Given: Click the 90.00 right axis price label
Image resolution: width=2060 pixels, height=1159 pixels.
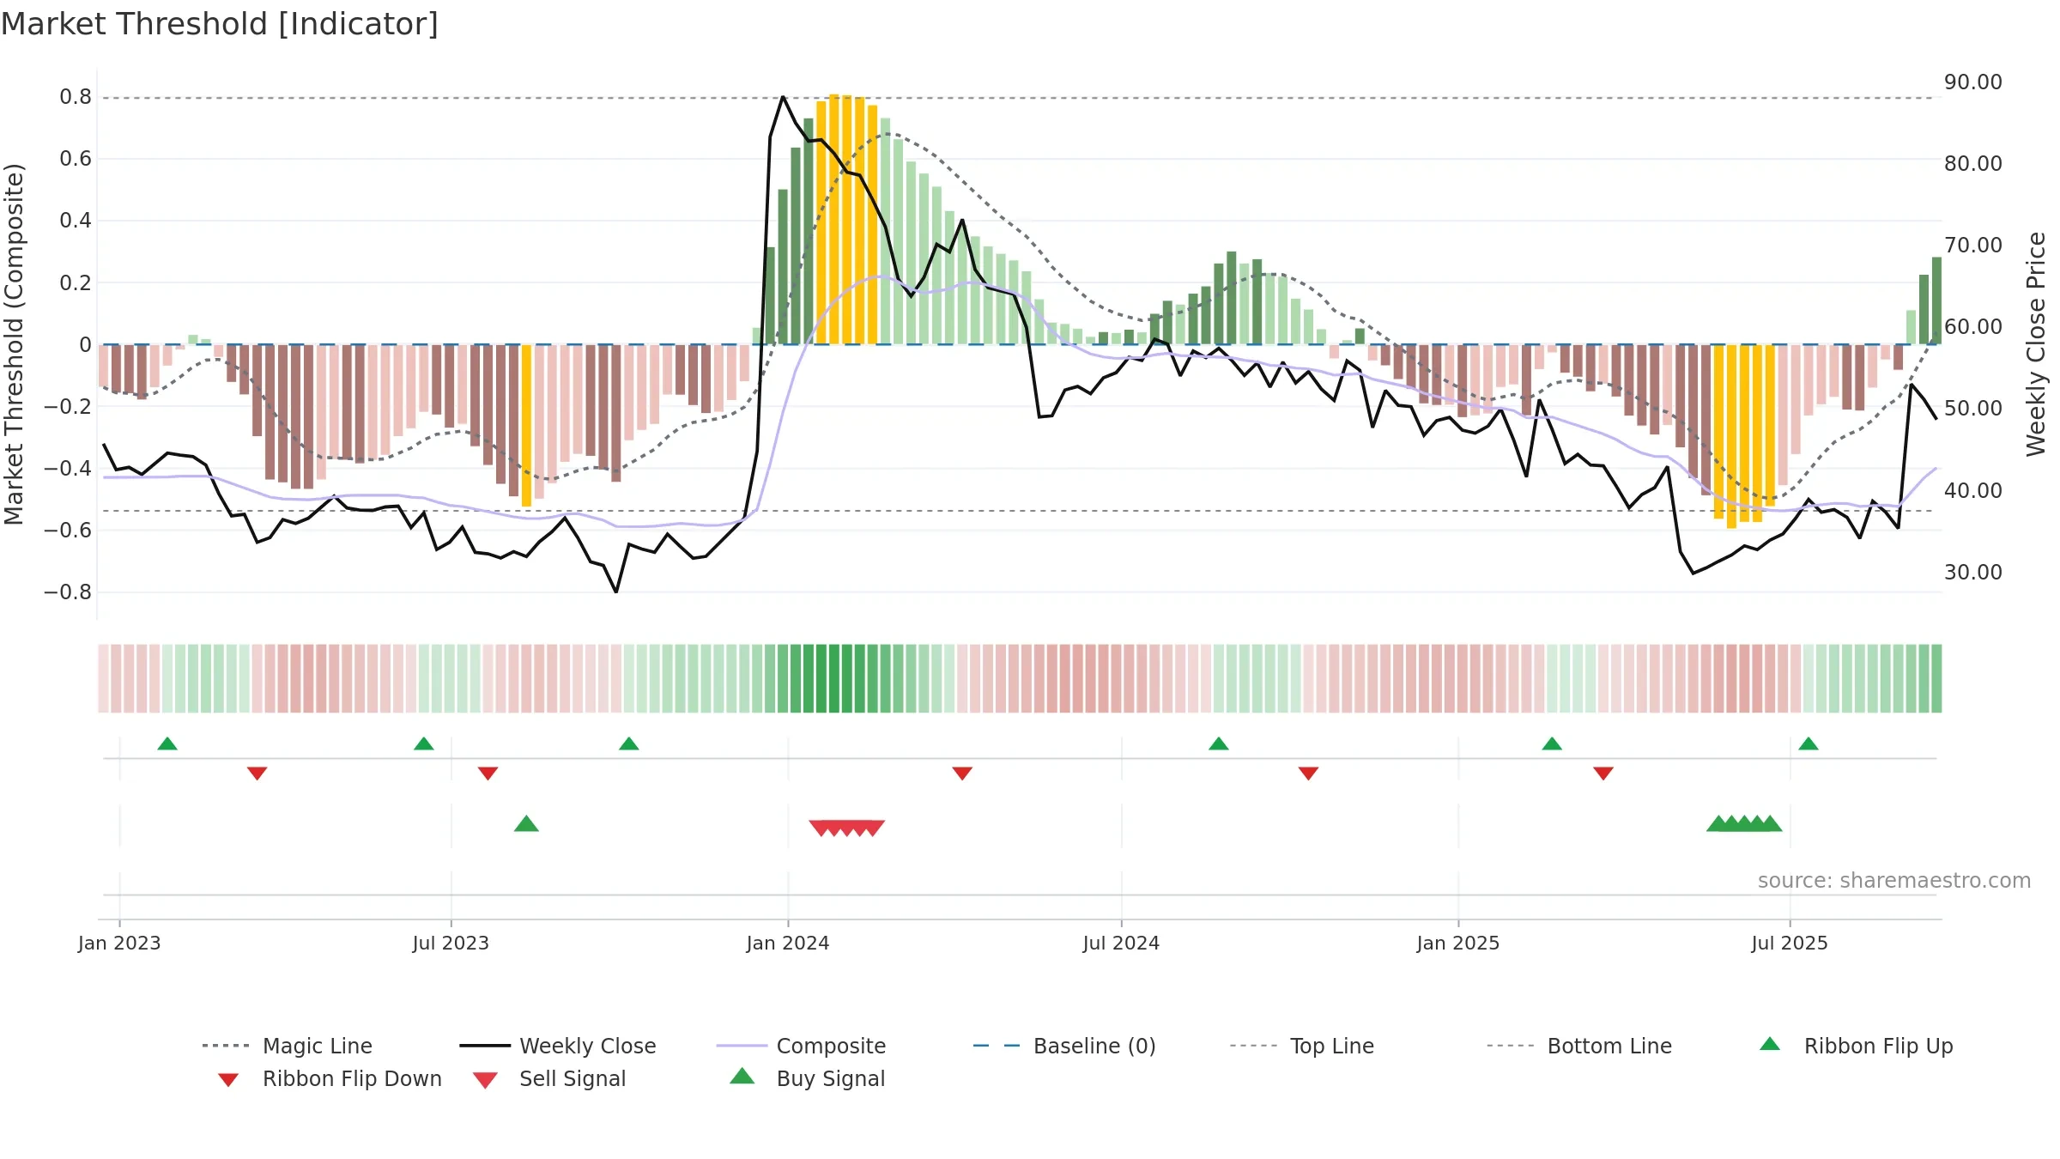Looking at the screenshot, I should [x=1973, y=82].
